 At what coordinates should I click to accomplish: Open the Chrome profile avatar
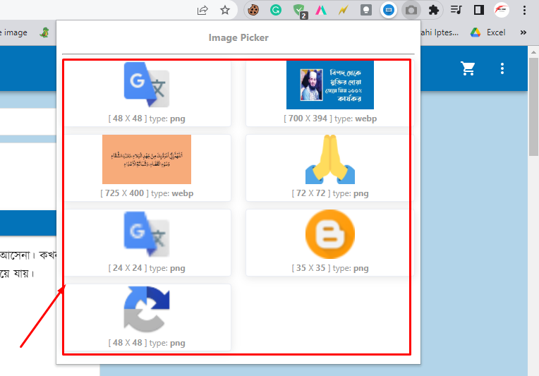point(501,10)
